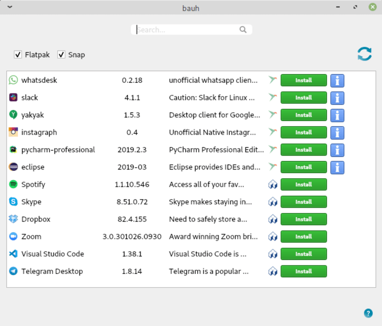Click the Visual Studio Code app icon

coord(13,254)
